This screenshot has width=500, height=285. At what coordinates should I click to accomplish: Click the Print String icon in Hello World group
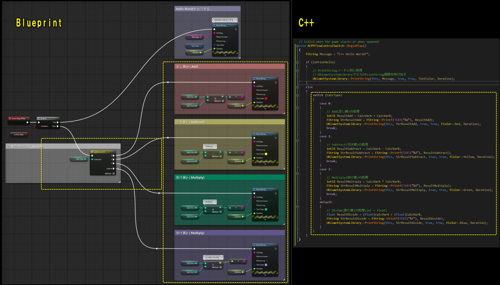tap(215, 25)
